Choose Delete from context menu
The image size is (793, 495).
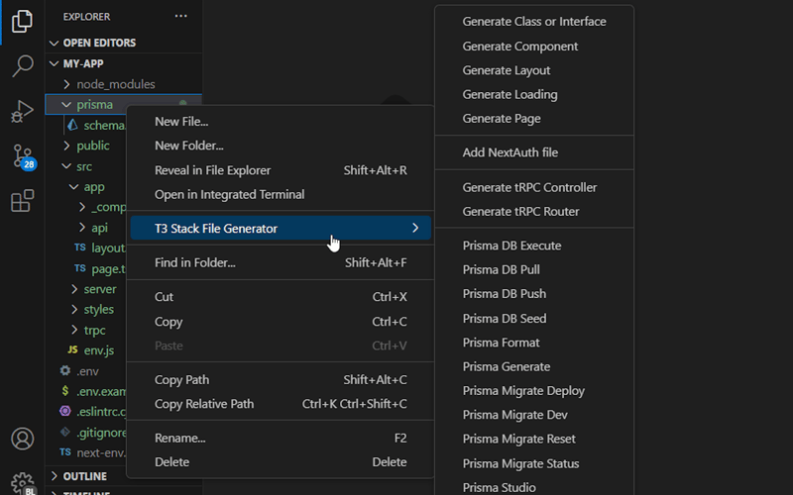(x=281, y=462)
